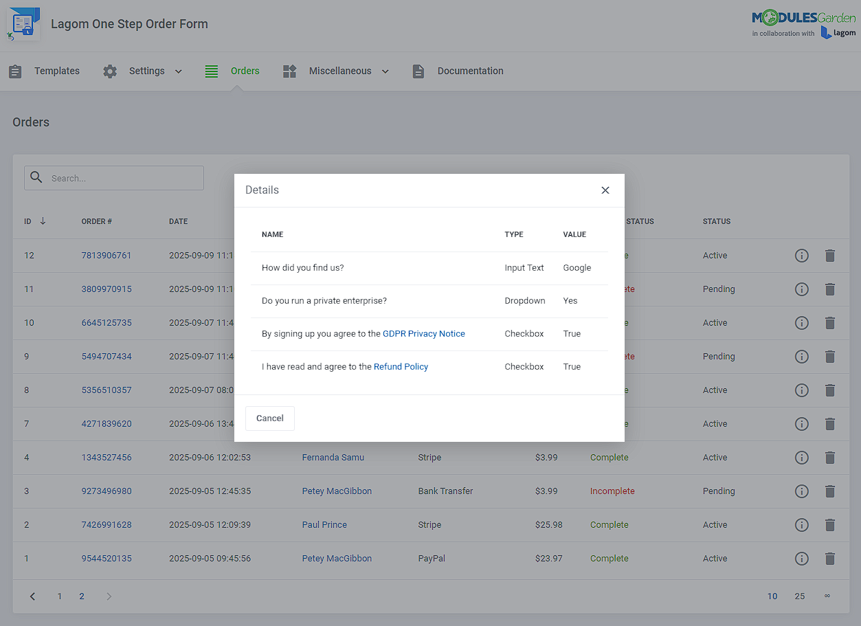The width and height of the screenshot is (861, 626).
Task: Delete order 9273496980 using trash icon
Action: (829, 491)
